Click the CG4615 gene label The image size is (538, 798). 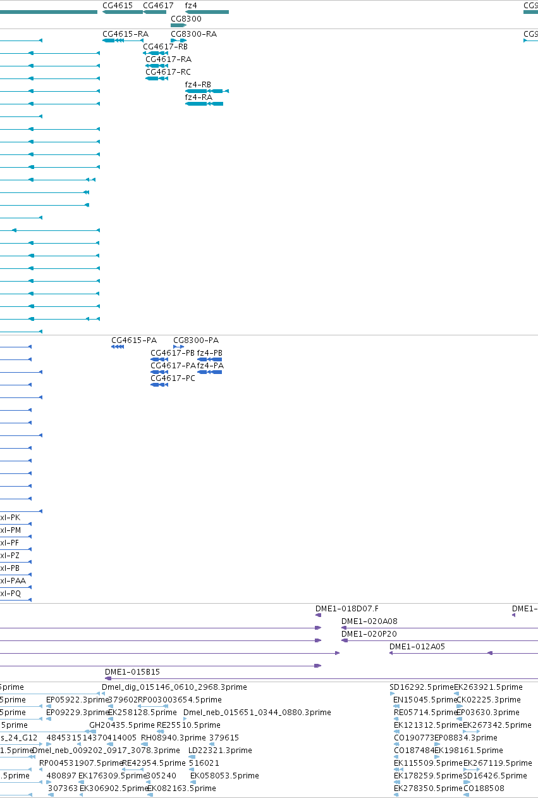click(x=118, y=5)
